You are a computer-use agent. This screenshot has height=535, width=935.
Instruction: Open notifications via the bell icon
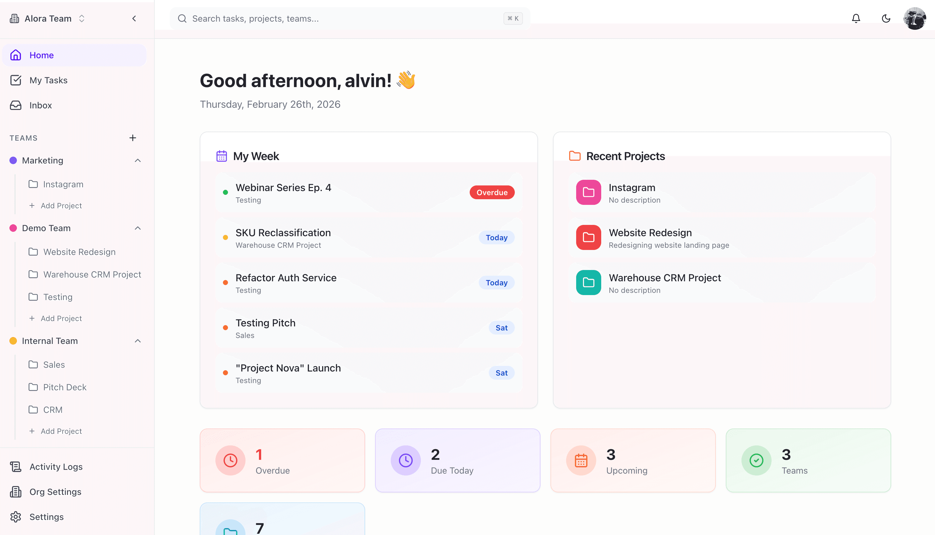click(x=856, y=18)
